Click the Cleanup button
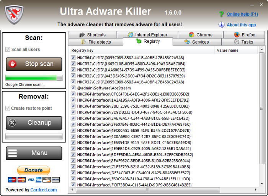268x196 pixels. point(34,123)
